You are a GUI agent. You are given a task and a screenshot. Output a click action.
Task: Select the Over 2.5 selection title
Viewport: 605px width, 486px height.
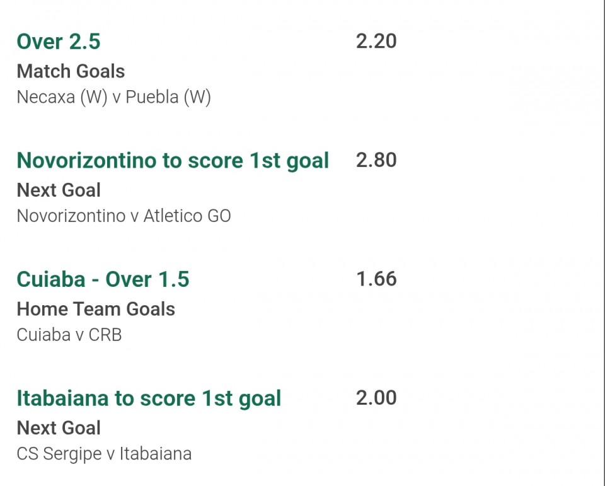(x=58, y=42)
